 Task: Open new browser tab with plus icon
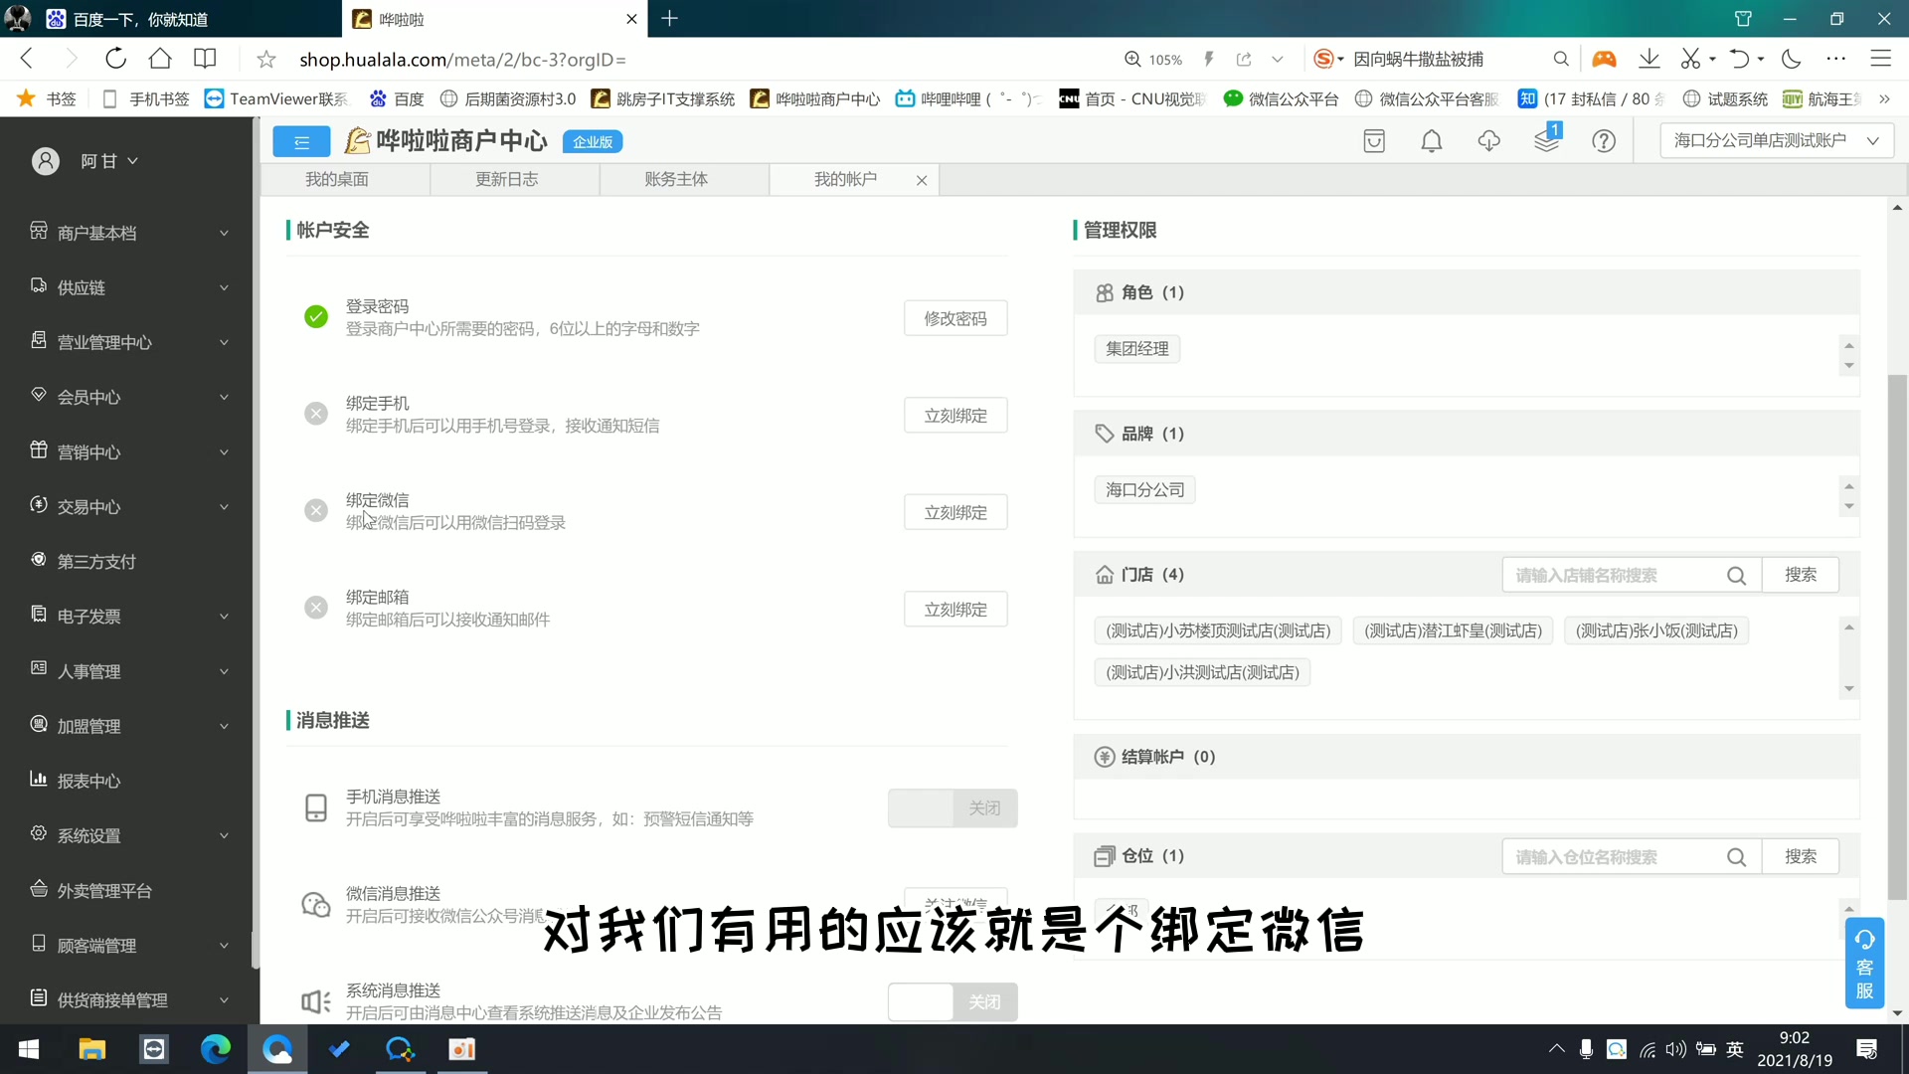(x=670, y=18)
